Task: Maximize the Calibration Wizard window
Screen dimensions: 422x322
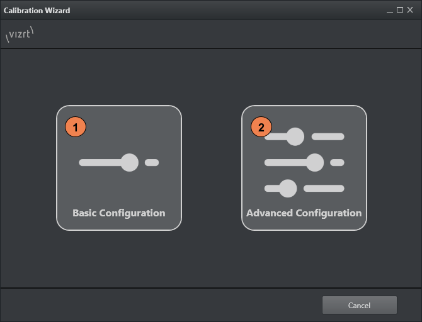Action: (x=400, y=11)
